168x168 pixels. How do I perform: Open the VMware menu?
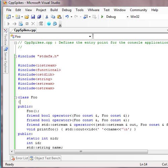[x=93, y=10]
